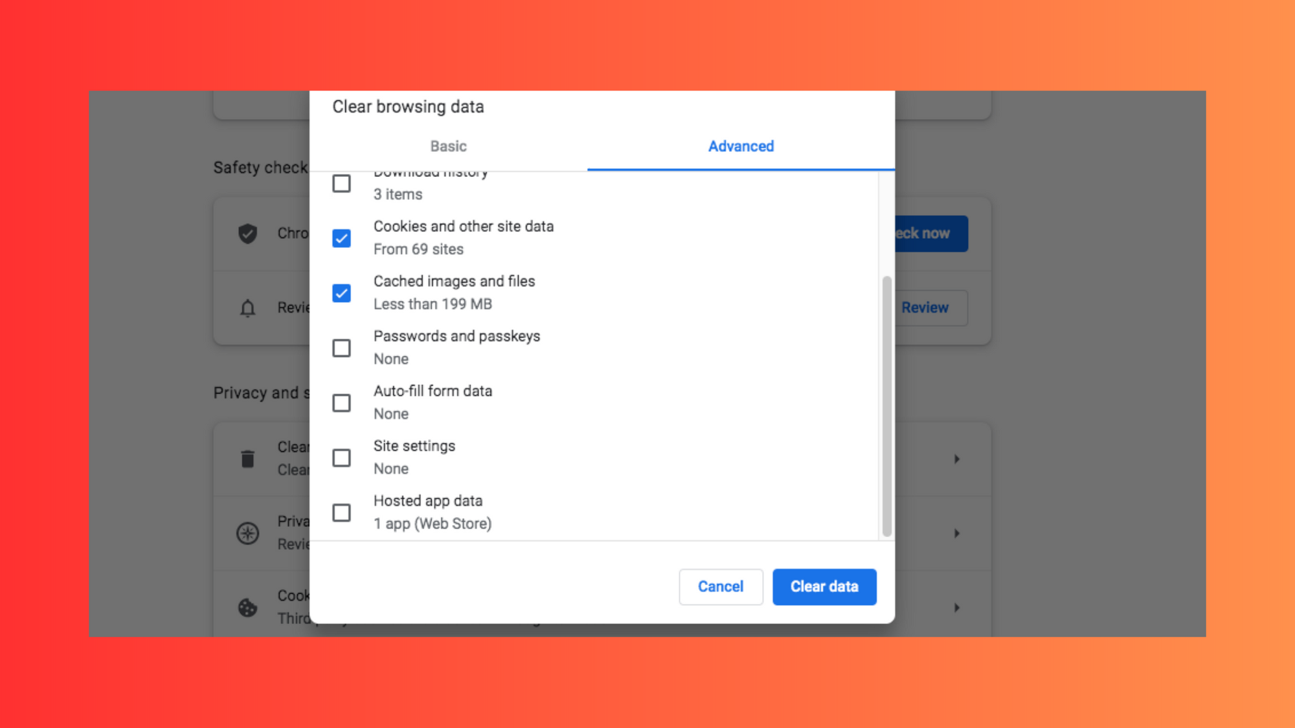The image size is (1295, 728).
Task: Click the Review button in Safety check
Action: tap(931, 308)
